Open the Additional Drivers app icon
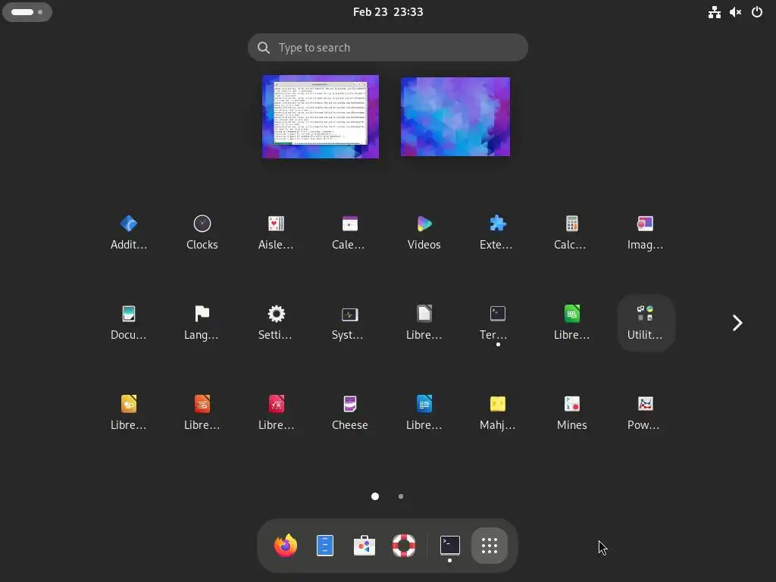This screenshot has width=776, height=582. pos(129,232)
